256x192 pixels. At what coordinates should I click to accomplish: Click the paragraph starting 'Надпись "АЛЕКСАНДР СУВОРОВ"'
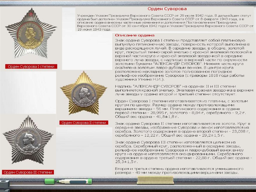pos(184,90)
